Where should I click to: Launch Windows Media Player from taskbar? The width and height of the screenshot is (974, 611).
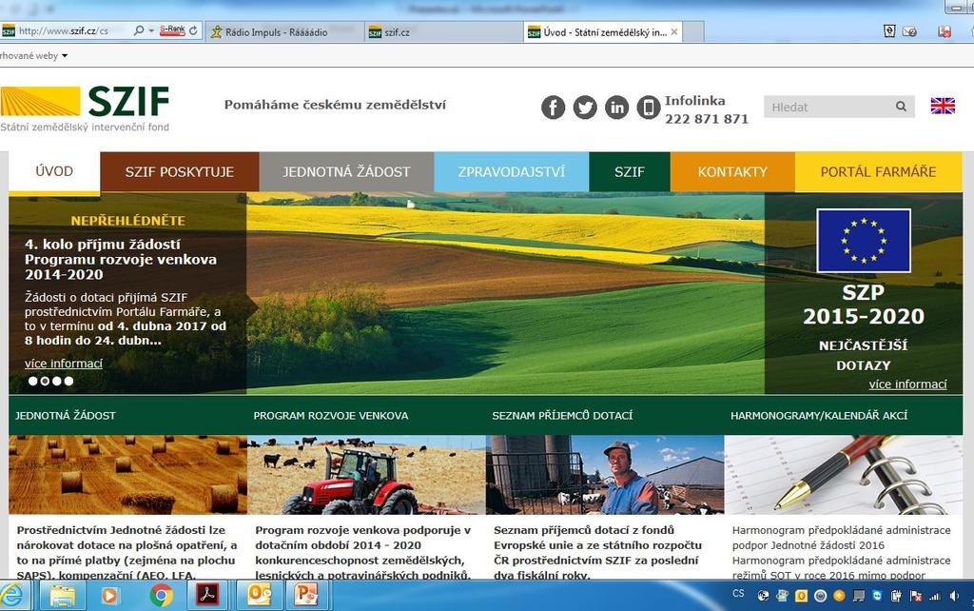(110, 596)
